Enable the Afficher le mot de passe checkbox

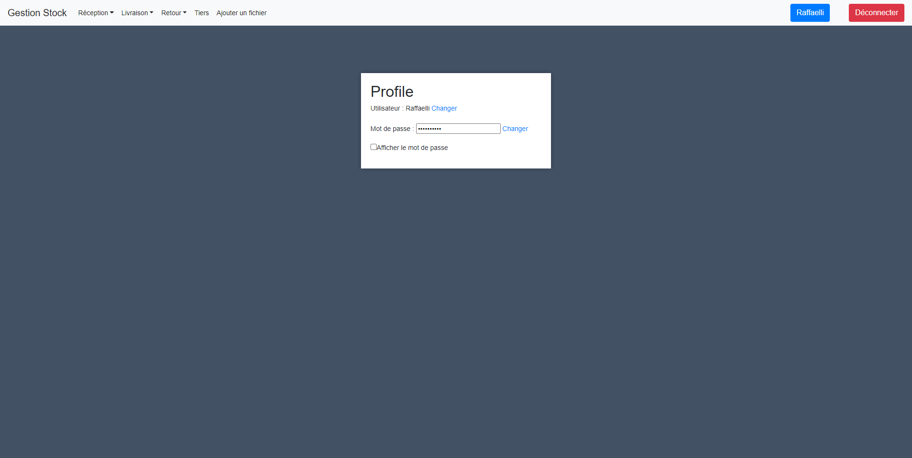coord(373,147)
